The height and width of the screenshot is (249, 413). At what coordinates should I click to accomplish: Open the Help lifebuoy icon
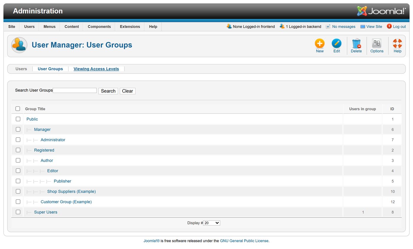(x=397, y=43)
